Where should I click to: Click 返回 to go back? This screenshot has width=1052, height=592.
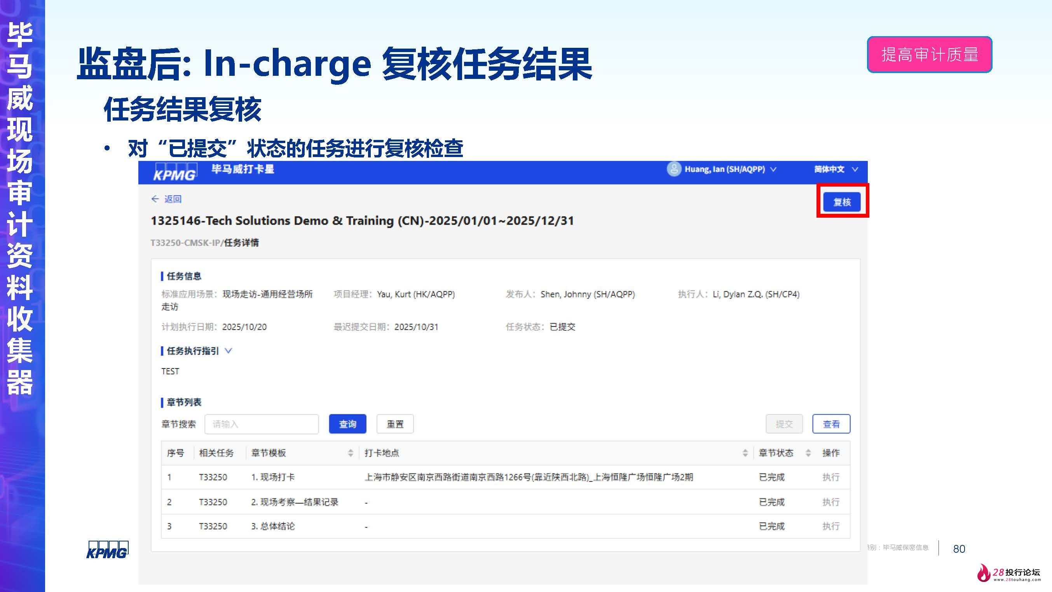(x=173, y=199)
